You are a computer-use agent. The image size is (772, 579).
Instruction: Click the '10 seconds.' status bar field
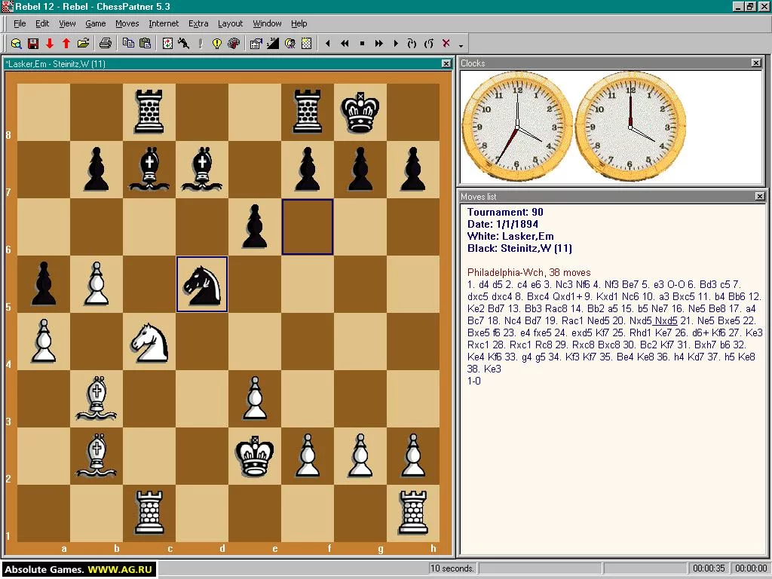[452, 568]
